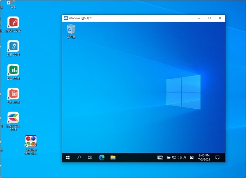Open the 한글 2018 desktop shortcut
Screen dimensions: 246x178
coord(13,48)
